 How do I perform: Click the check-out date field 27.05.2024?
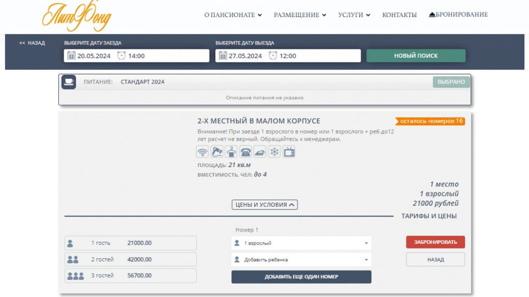click(x=245, y=56)
